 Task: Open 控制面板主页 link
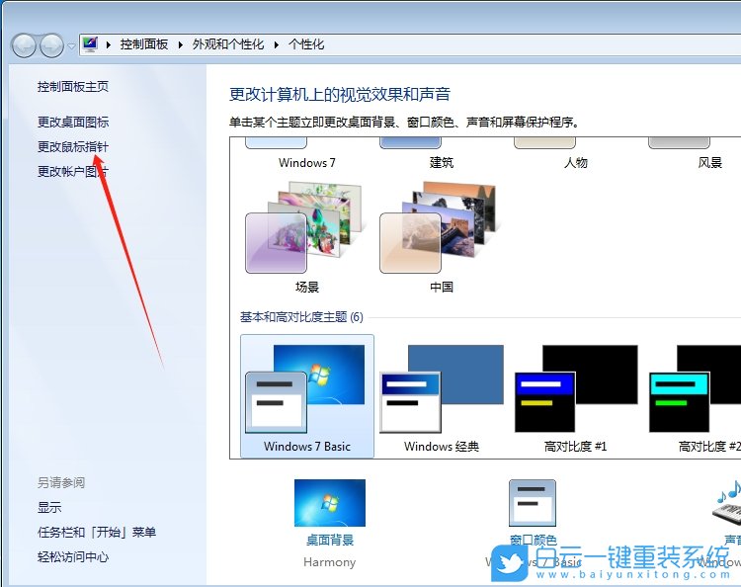(73, 87)
